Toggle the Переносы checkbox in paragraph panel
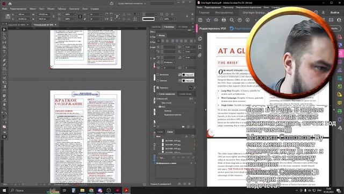Viewport: 344px width, 194px height. tap(157, 88)
